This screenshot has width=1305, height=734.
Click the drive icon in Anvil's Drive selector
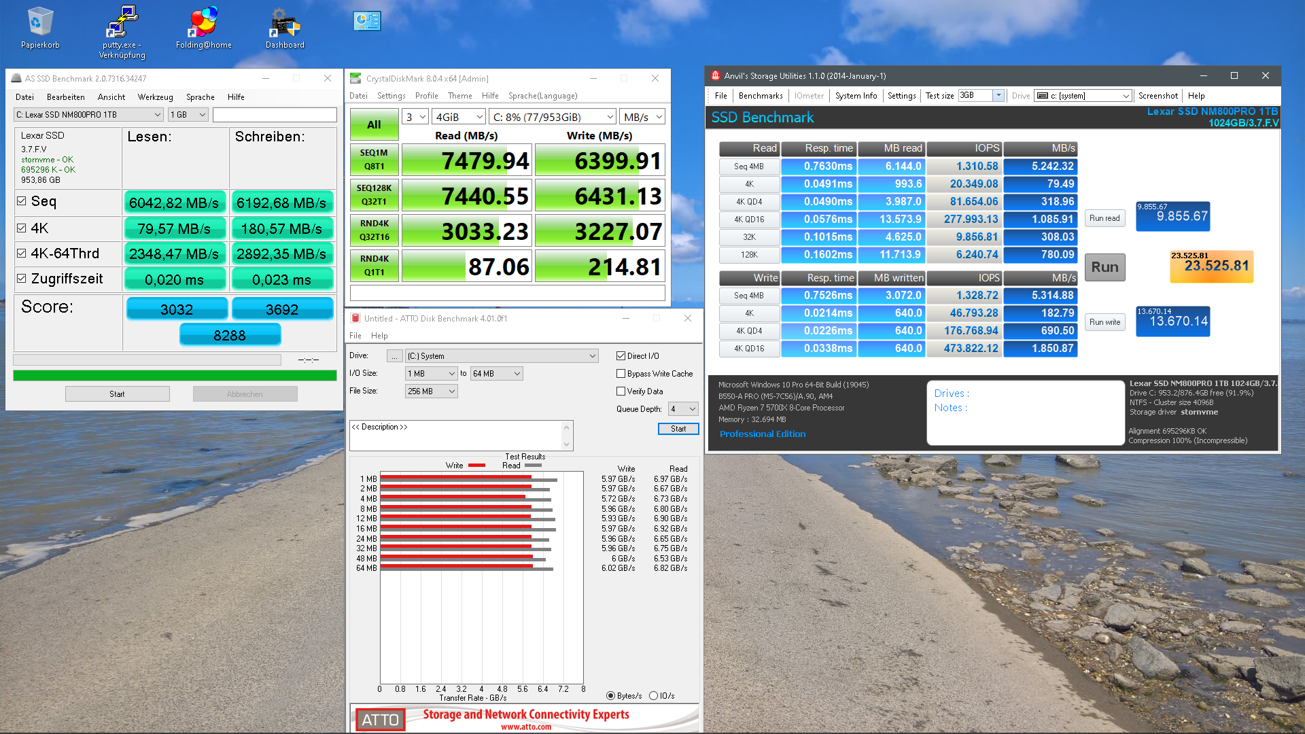pos(1042,96)
